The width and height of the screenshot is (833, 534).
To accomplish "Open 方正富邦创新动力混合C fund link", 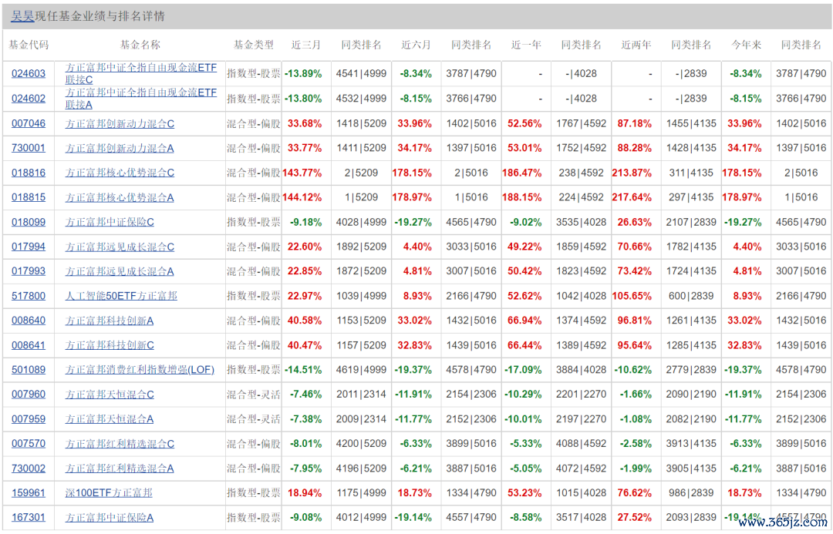I will (120, 124).
